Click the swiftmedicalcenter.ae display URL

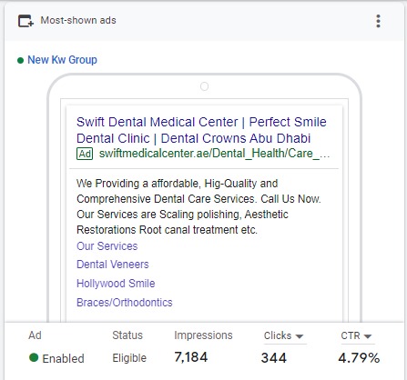coord(214,154)
